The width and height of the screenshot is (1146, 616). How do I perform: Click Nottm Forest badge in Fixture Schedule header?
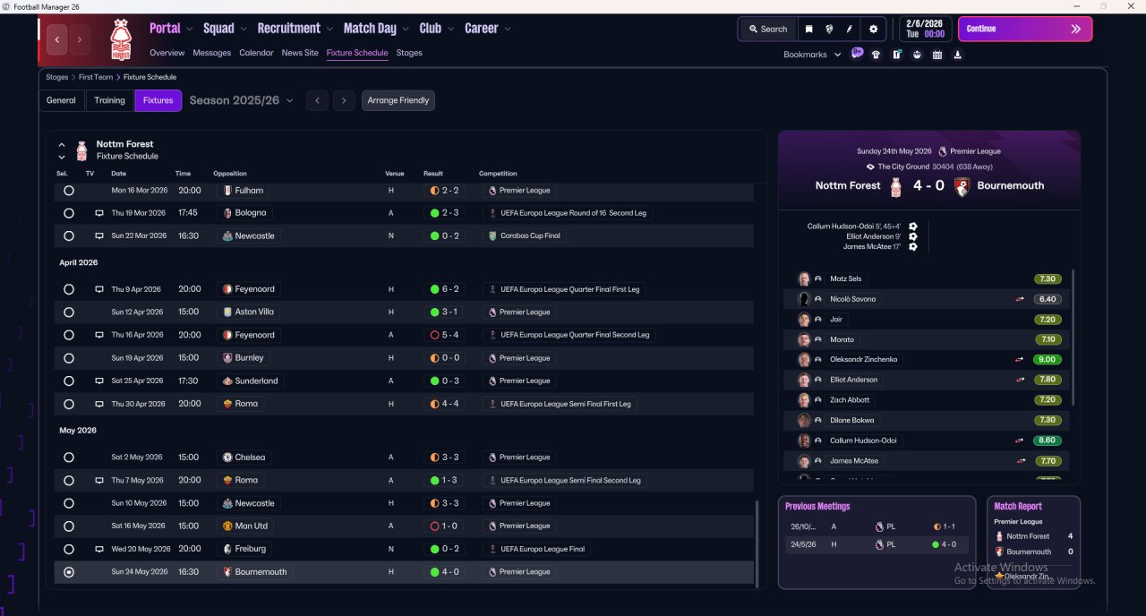81,150
